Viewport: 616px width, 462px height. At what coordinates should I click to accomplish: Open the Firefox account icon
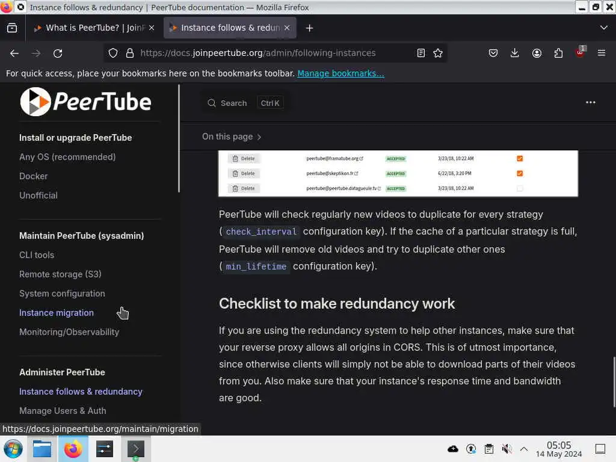[537, 53]
